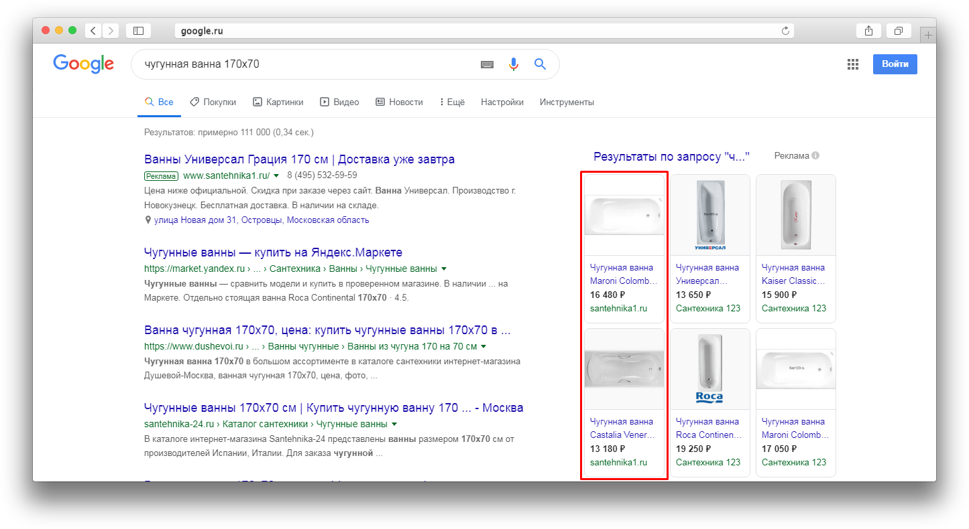The height and width of the screenshot is (529, 969).
Task: Open Чугунная ванна Универсал product title
Action: (707, 274)
